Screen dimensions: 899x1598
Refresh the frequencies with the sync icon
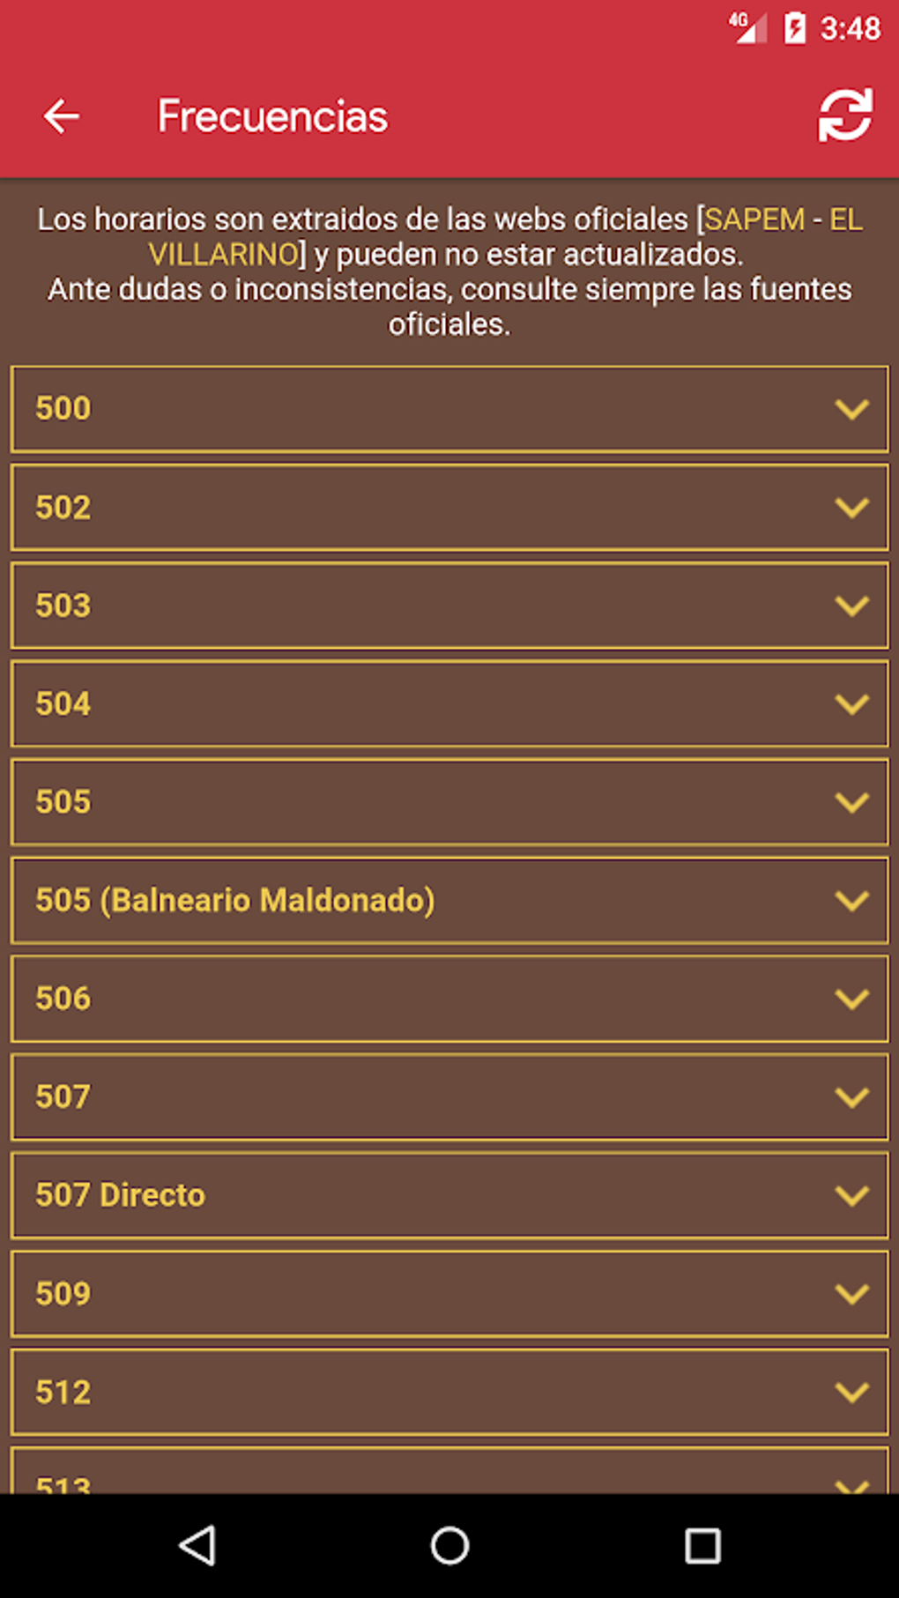click(x=844, y=115)
